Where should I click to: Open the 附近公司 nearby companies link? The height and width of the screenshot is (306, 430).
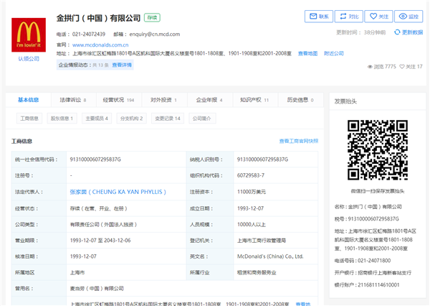[334, 53]
